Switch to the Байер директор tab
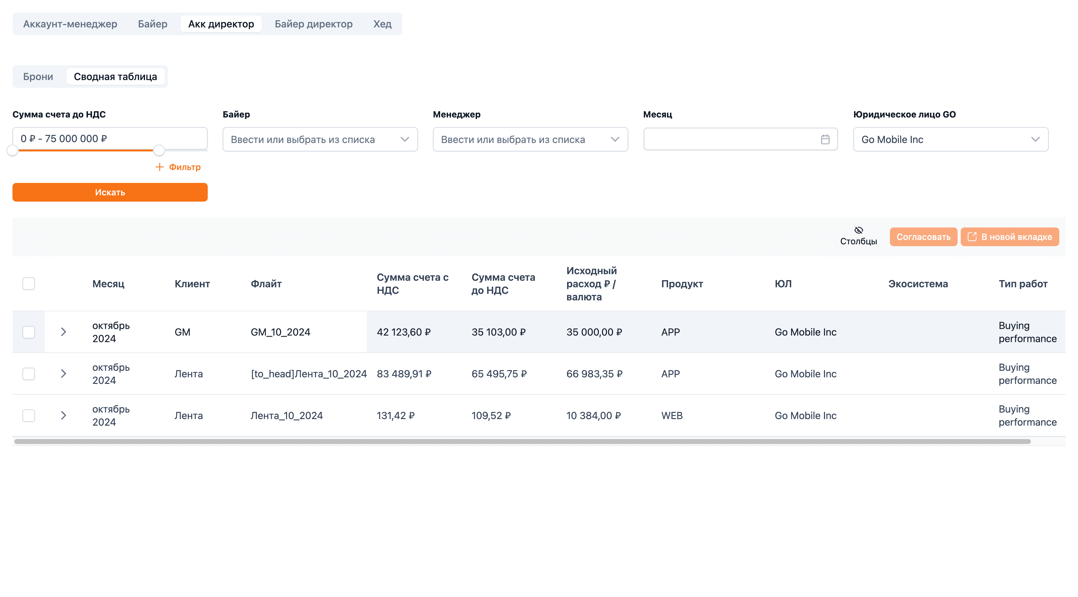Screen dimensions: 1078x597 pos(313,24)
